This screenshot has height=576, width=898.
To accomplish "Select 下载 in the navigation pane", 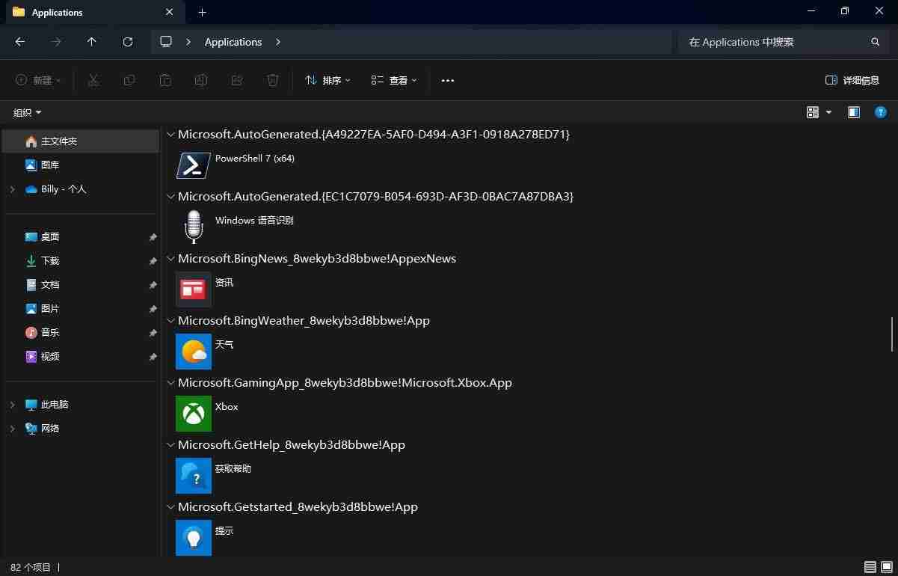I will tap(50, 260).
